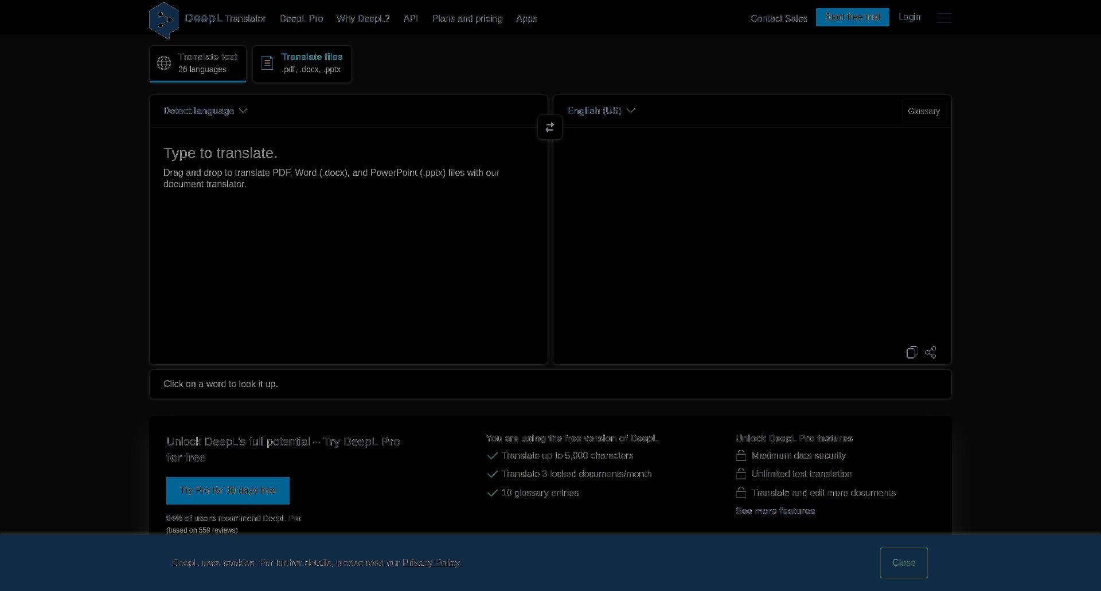Click lock icon beside Unlimited text translation
Viewport: 1101px width, 591px height.
point(741,474)
